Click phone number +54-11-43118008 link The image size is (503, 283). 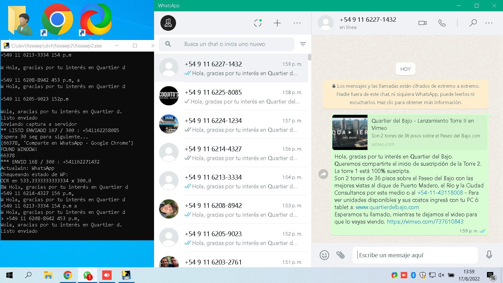click(x=440, y=193)
